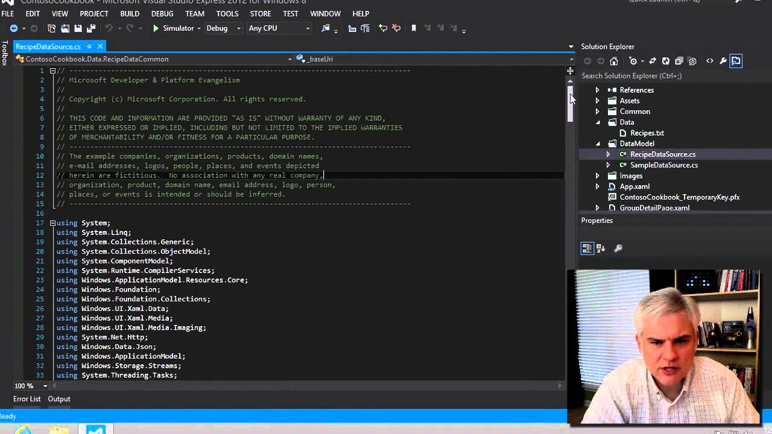Screen dimensions: 772x434
Task: Select ContosoCookbook_TemporaryKey.pfx in Solution Explorer
Action: pyautogui.click(x=680, y=197)
